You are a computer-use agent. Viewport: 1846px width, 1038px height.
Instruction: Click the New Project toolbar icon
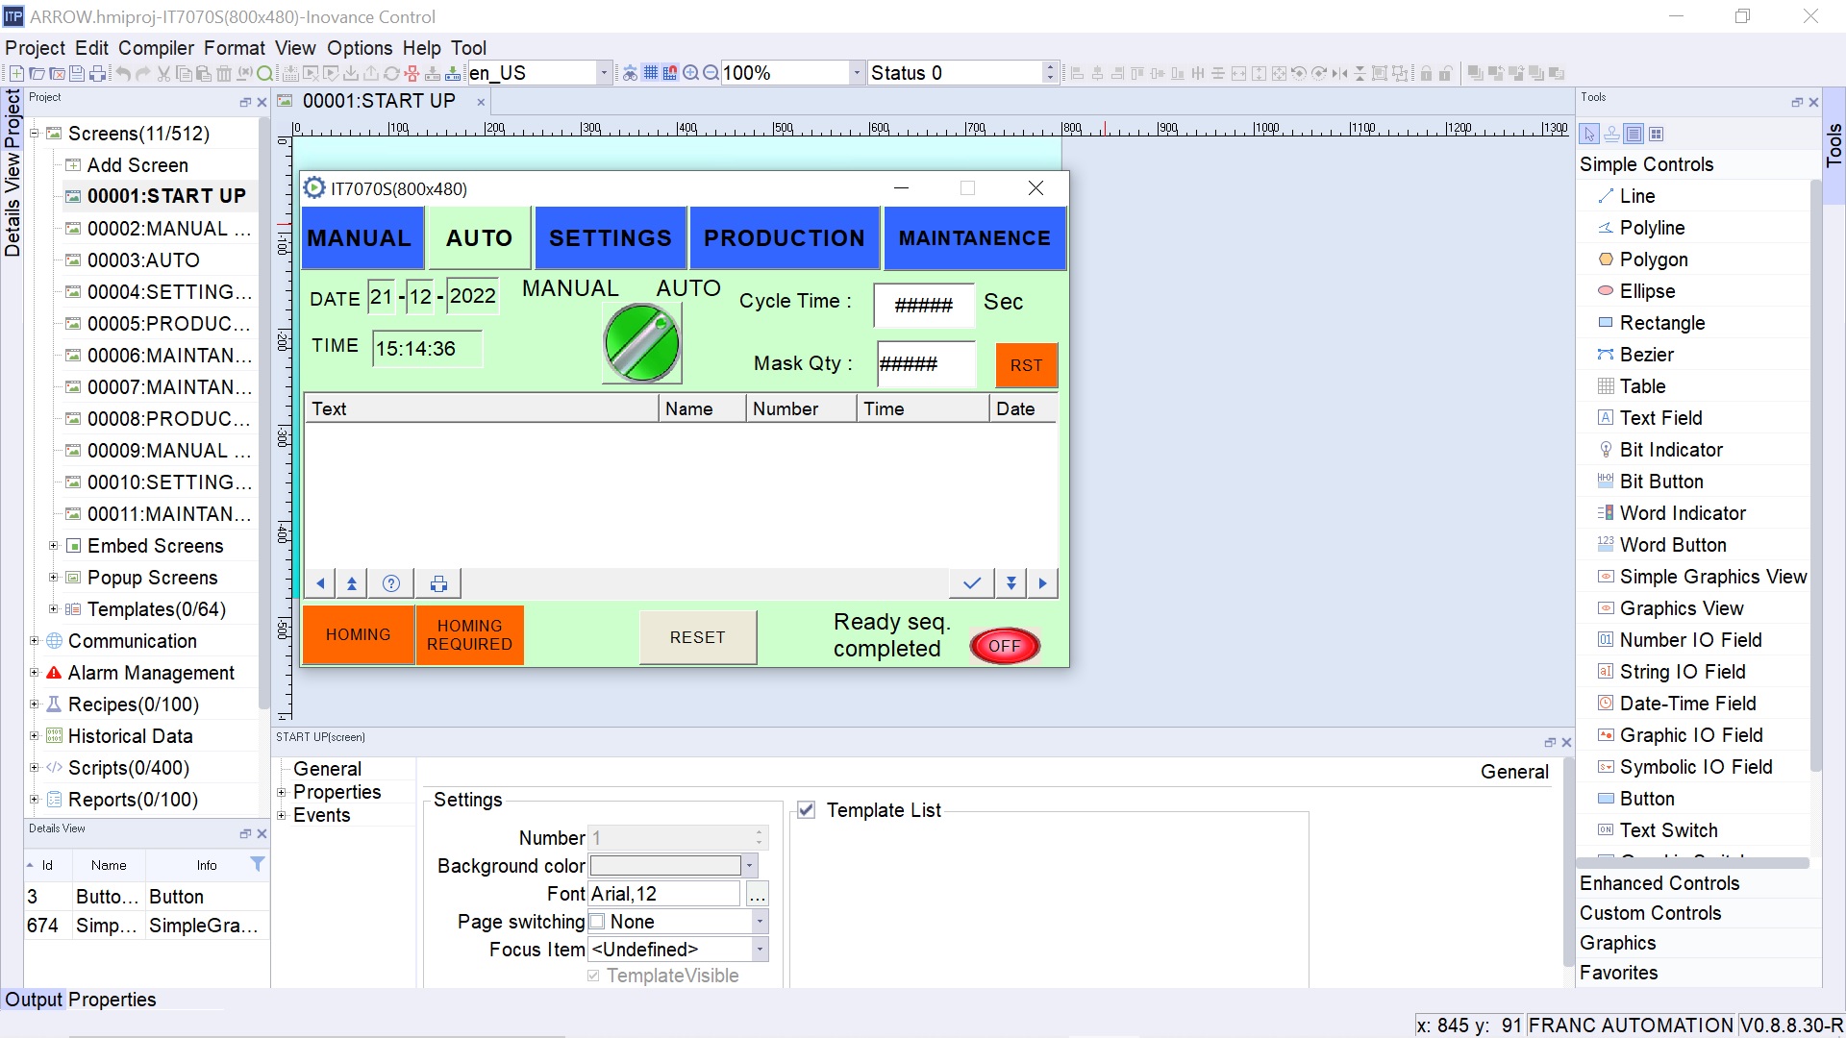pyautogui.click(x=16, y=73)
